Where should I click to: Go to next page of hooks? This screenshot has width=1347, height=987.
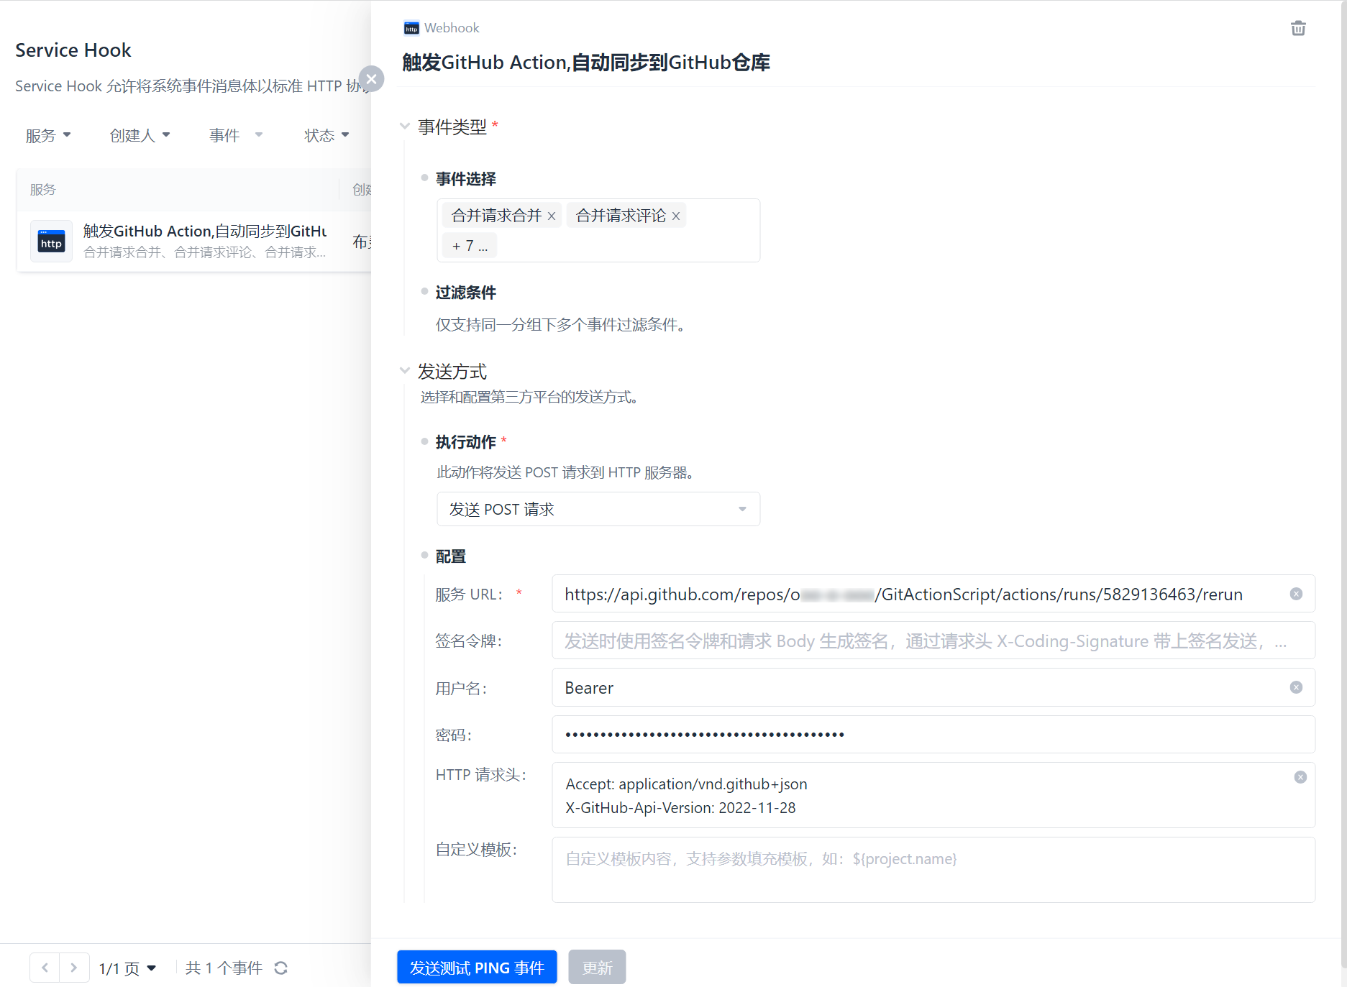coord(74,968)
